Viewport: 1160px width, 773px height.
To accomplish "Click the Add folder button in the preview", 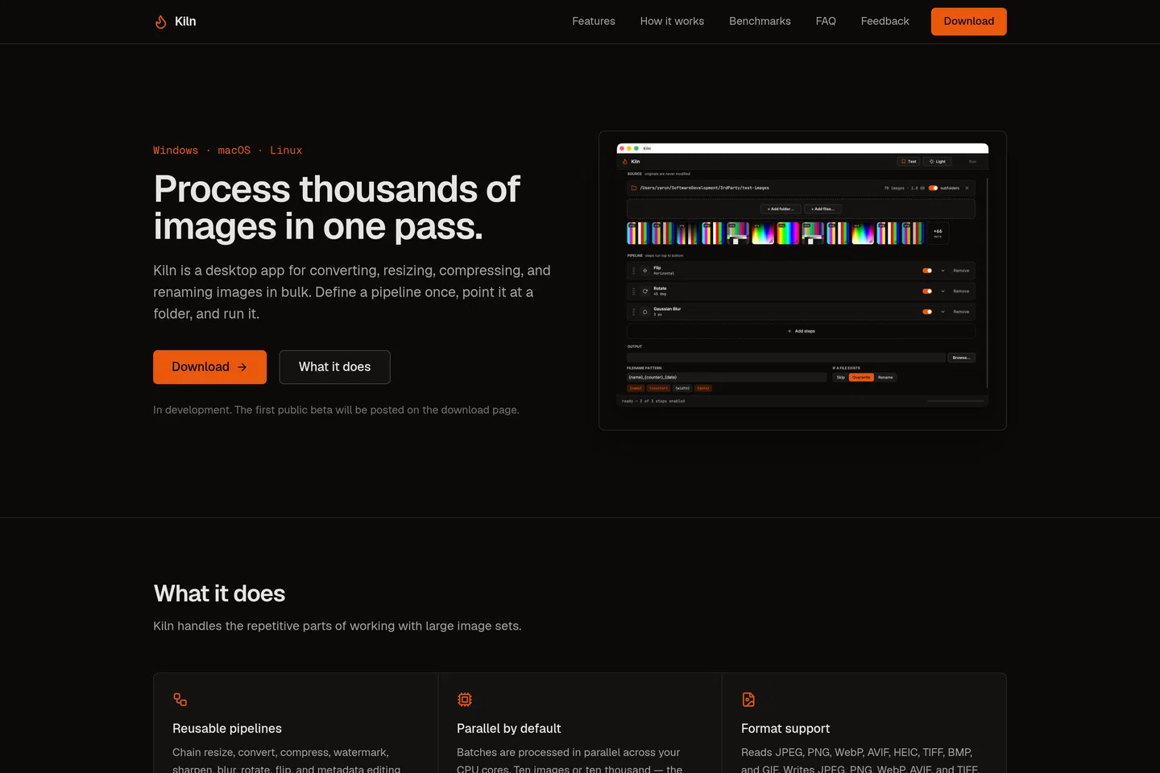I will (781, 209).
